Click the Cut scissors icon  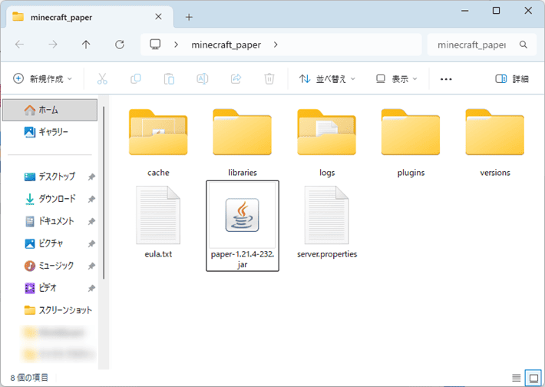pos(102,79)
